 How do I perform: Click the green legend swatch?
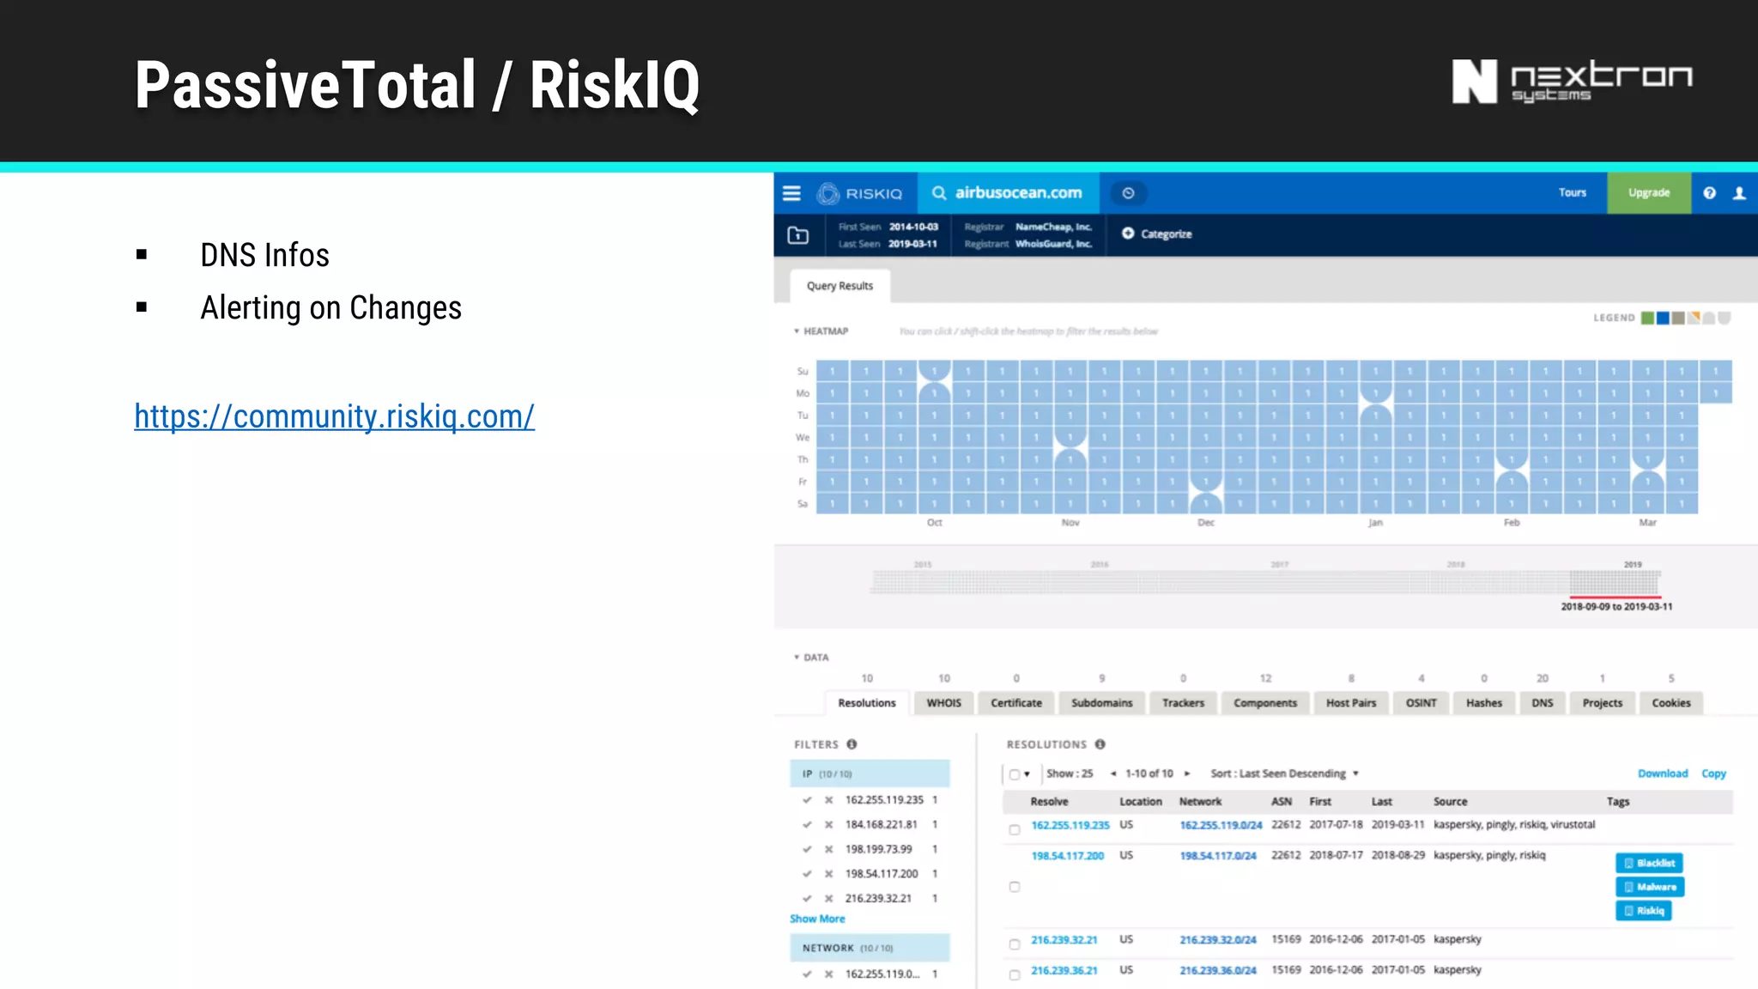[1647, 319]
